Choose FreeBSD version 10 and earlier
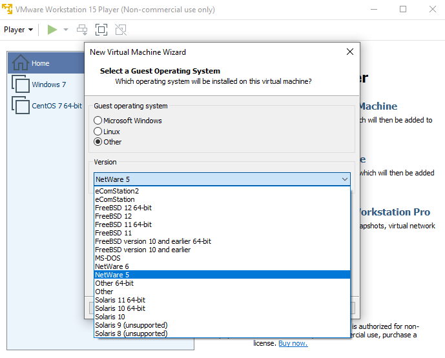 click(x=222, y=250)
